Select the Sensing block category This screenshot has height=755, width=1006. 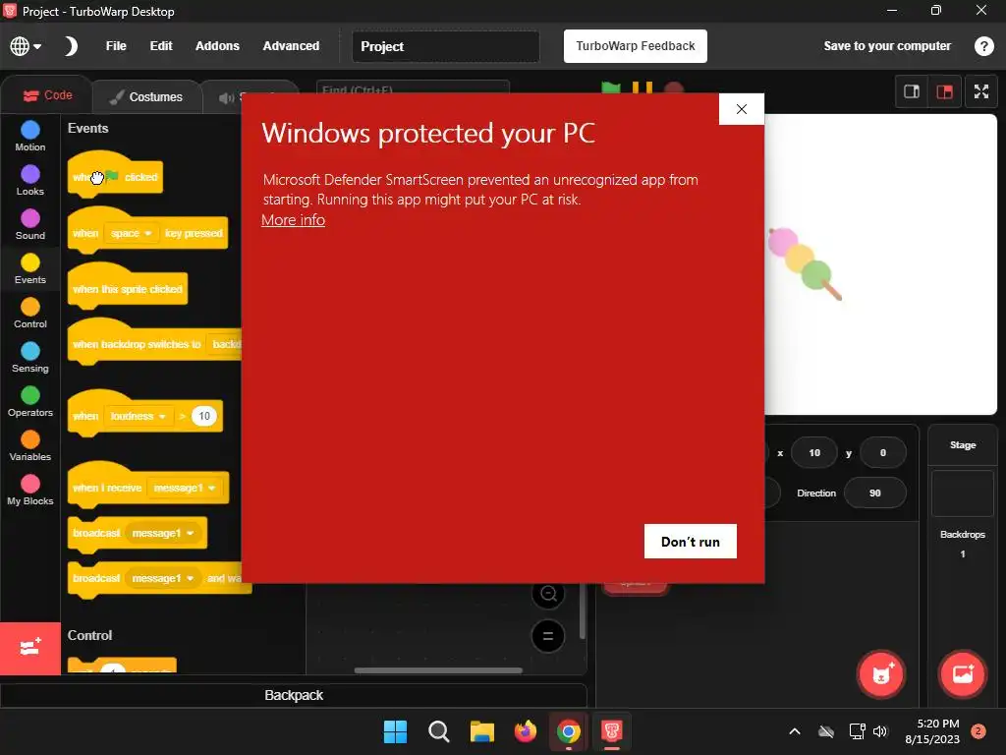click(30, 358)
